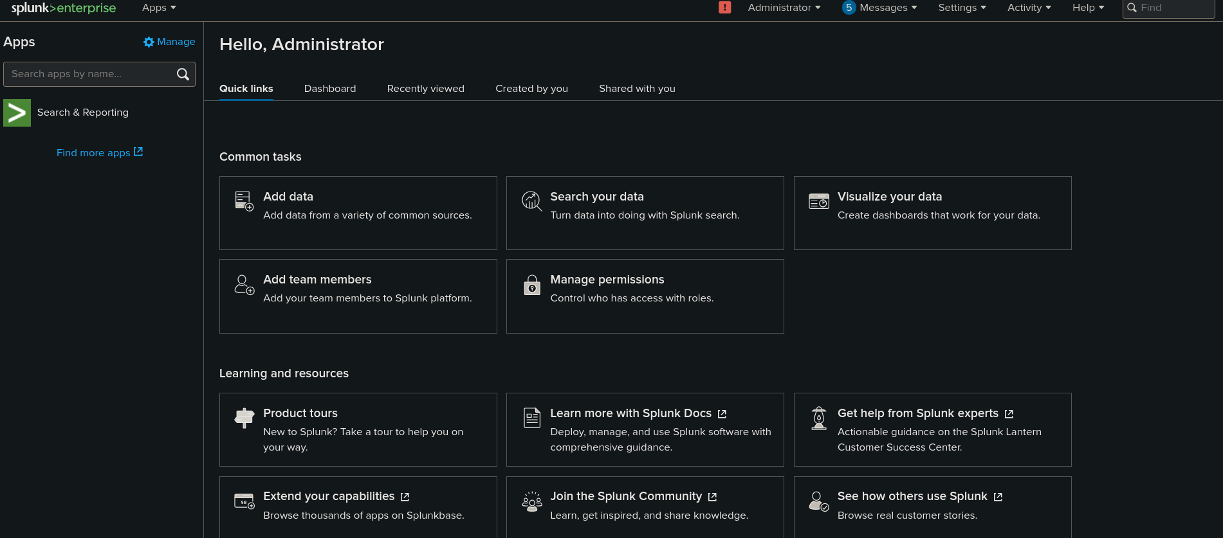Screen dimensions: 1223x538
Task: Click 'Control who has access with roles.'
Action: tap(632, 298)
